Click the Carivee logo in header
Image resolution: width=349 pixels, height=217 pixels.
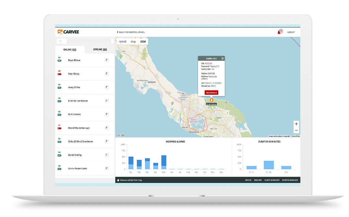[68, 32]
